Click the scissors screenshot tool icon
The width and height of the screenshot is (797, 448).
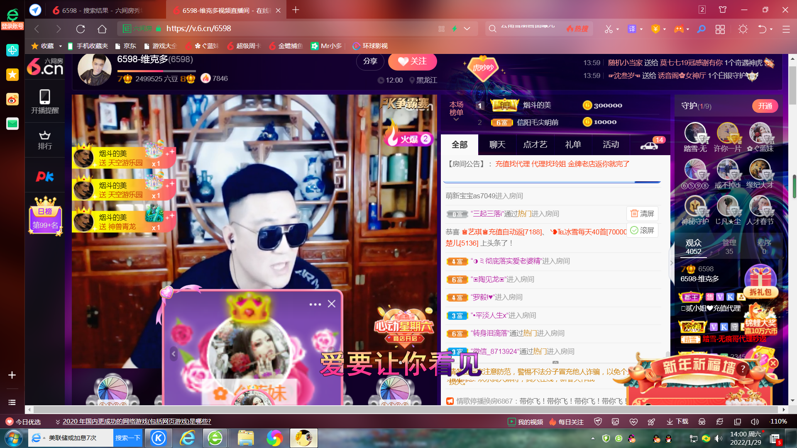[x=608, y=29]
